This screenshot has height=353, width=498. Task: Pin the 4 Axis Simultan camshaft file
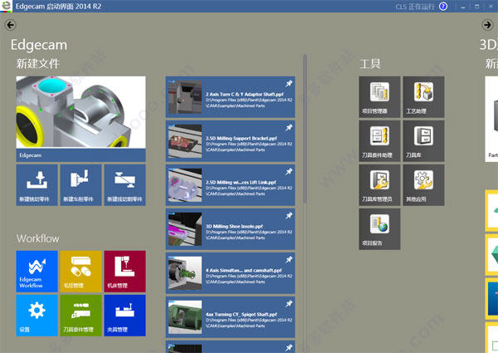289,260
